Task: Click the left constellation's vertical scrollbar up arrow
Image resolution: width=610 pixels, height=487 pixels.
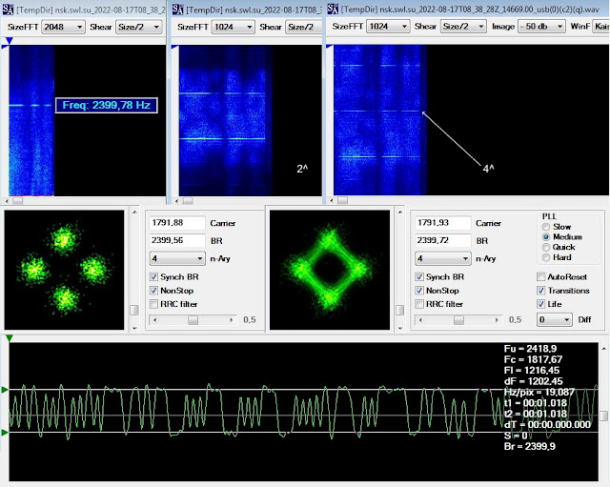Action: click(134, 213)
